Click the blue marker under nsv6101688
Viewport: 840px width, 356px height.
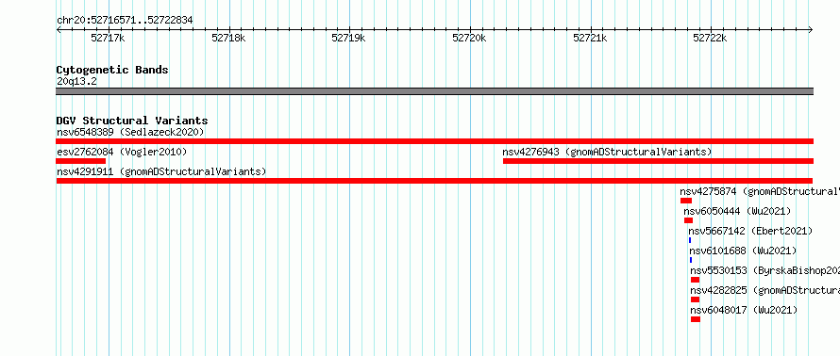[691, 260]
